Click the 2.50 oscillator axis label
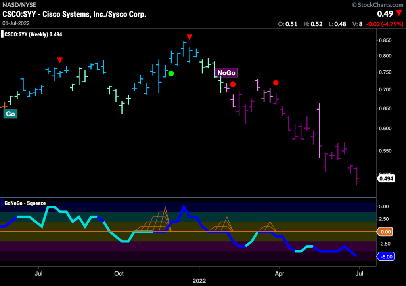This screenshot has height=286, width=406. pyautogui.click(x=384, y=219)
